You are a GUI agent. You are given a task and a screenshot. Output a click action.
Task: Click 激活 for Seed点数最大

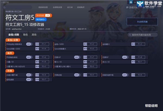tap(85, 49)
